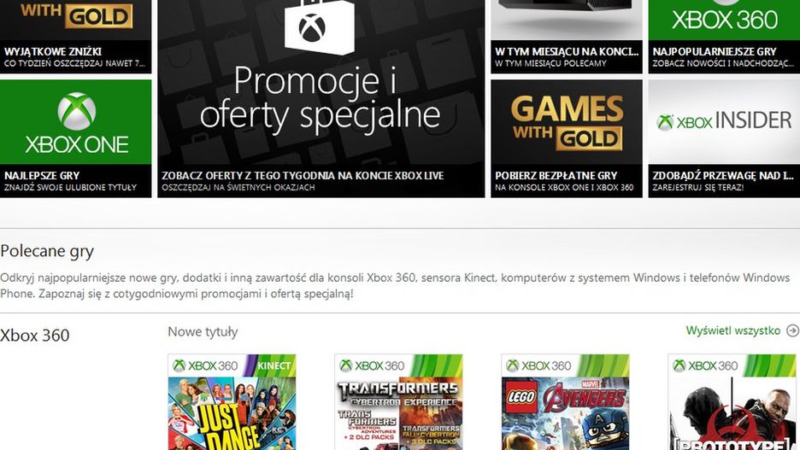Open the Wyświetl wszystko link
This screenshot has width=800, height=450.
click(732, 330)
